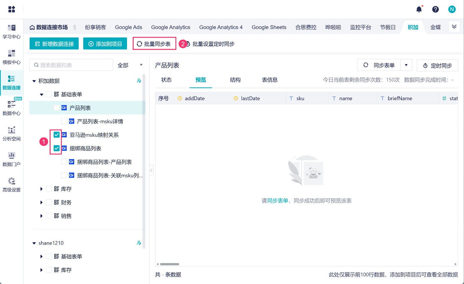
Task: Expand the 销售 tree node
Action: pyautogui.click(x=41, y=216)
